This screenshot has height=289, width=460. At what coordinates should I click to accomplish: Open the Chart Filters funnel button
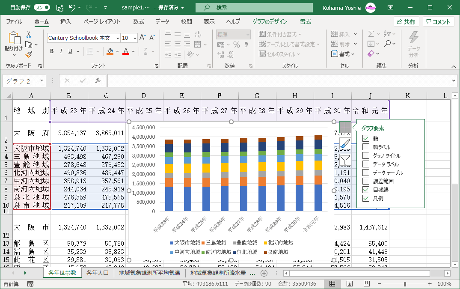pyautogui.click(x=346, y=161)
